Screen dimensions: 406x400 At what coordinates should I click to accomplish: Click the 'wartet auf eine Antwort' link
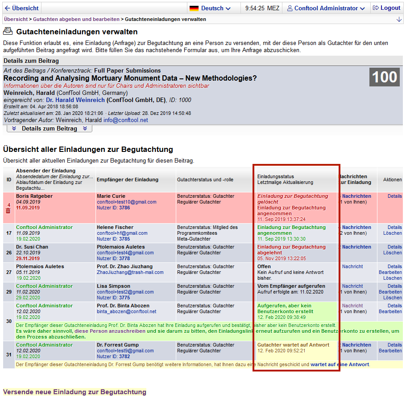(340, 364)
